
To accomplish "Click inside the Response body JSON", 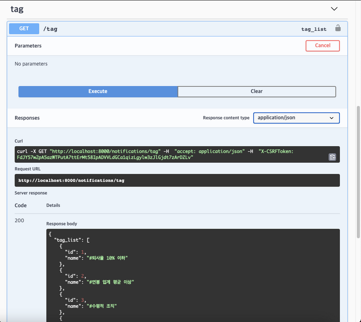I will pos(193,275).
